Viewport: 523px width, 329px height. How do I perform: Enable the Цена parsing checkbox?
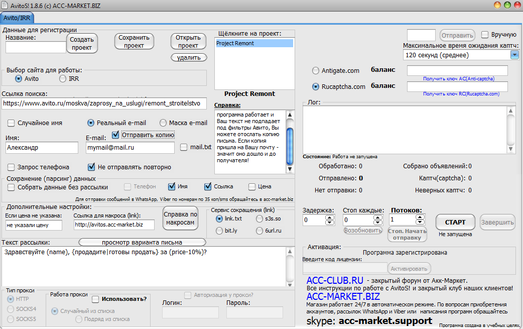[252, 186]
